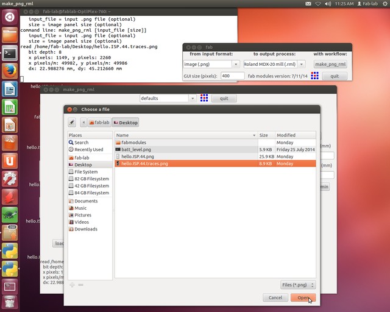390x312 pixels.
Task: Click in the GUI size pixels field
Action: [x=233, y=76]
